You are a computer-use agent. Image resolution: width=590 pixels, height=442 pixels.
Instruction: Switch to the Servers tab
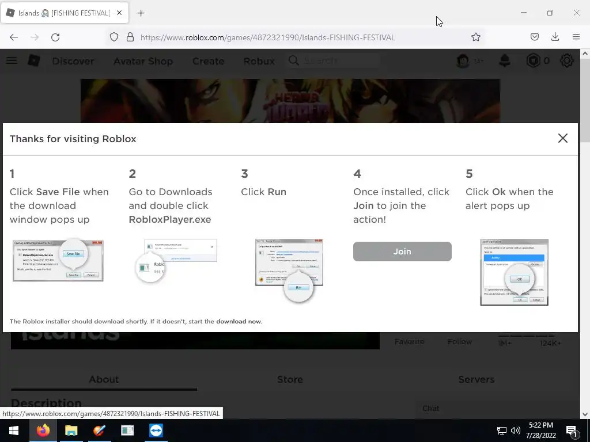[476, 379]
